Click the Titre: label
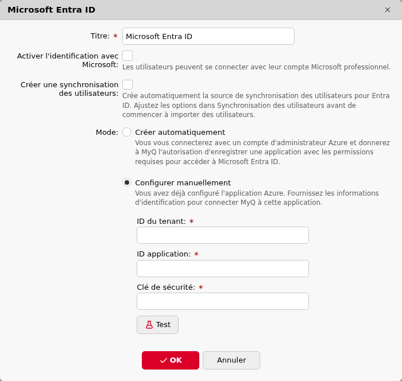The height and width of the screenshot is (381, 402). click(x=100, y=36)
